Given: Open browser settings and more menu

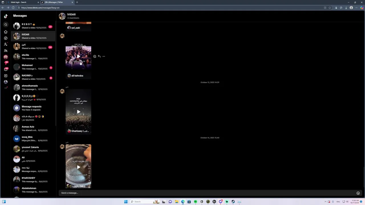Looking at the screenshot, I should click(x=356, y=8).
